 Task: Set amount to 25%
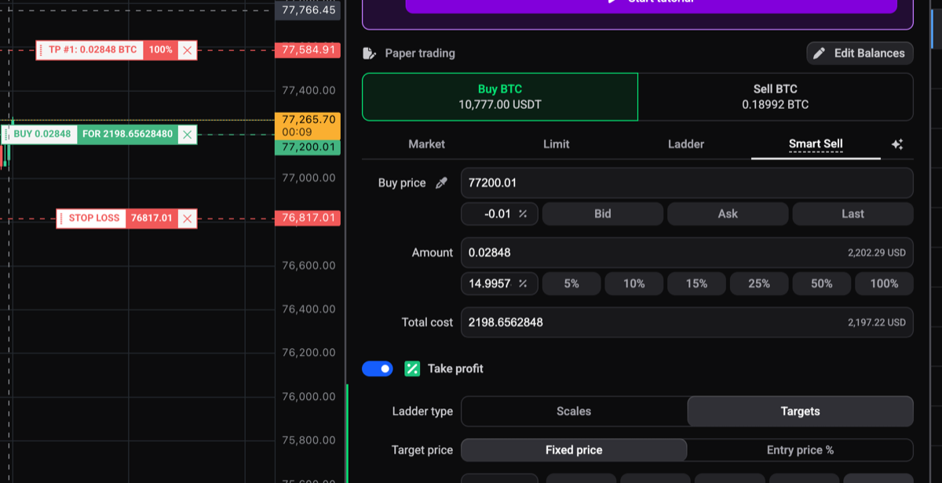coord(759,283)
